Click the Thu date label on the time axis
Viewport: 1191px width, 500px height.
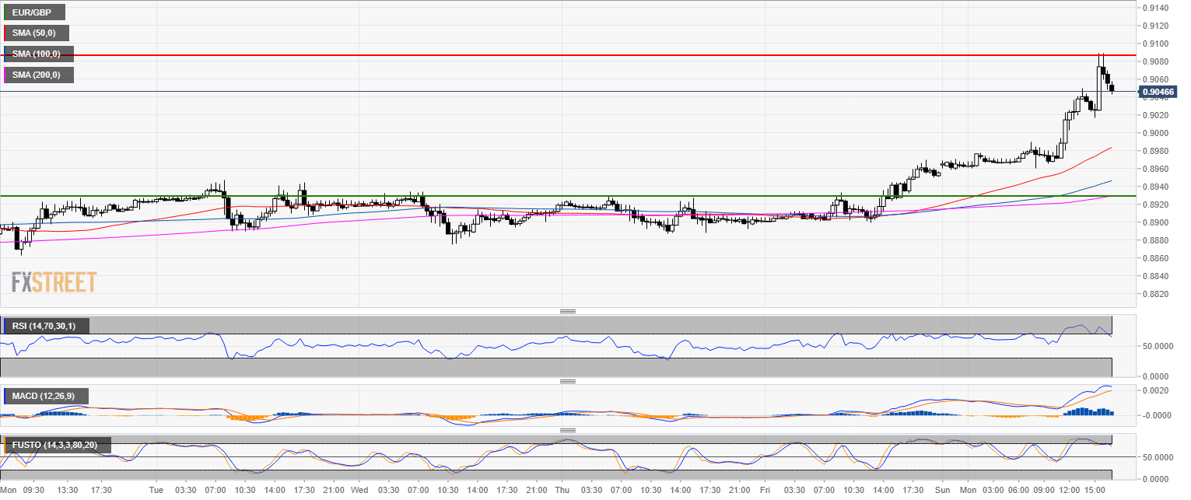click(562, 491)
